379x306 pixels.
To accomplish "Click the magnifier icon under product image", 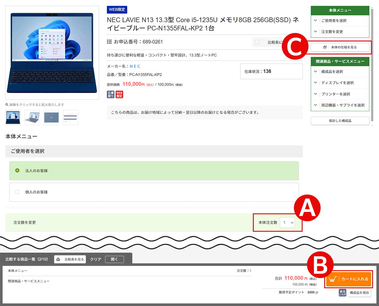I will tap(7, 105).
